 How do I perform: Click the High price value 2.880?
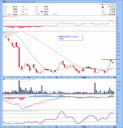15,9
